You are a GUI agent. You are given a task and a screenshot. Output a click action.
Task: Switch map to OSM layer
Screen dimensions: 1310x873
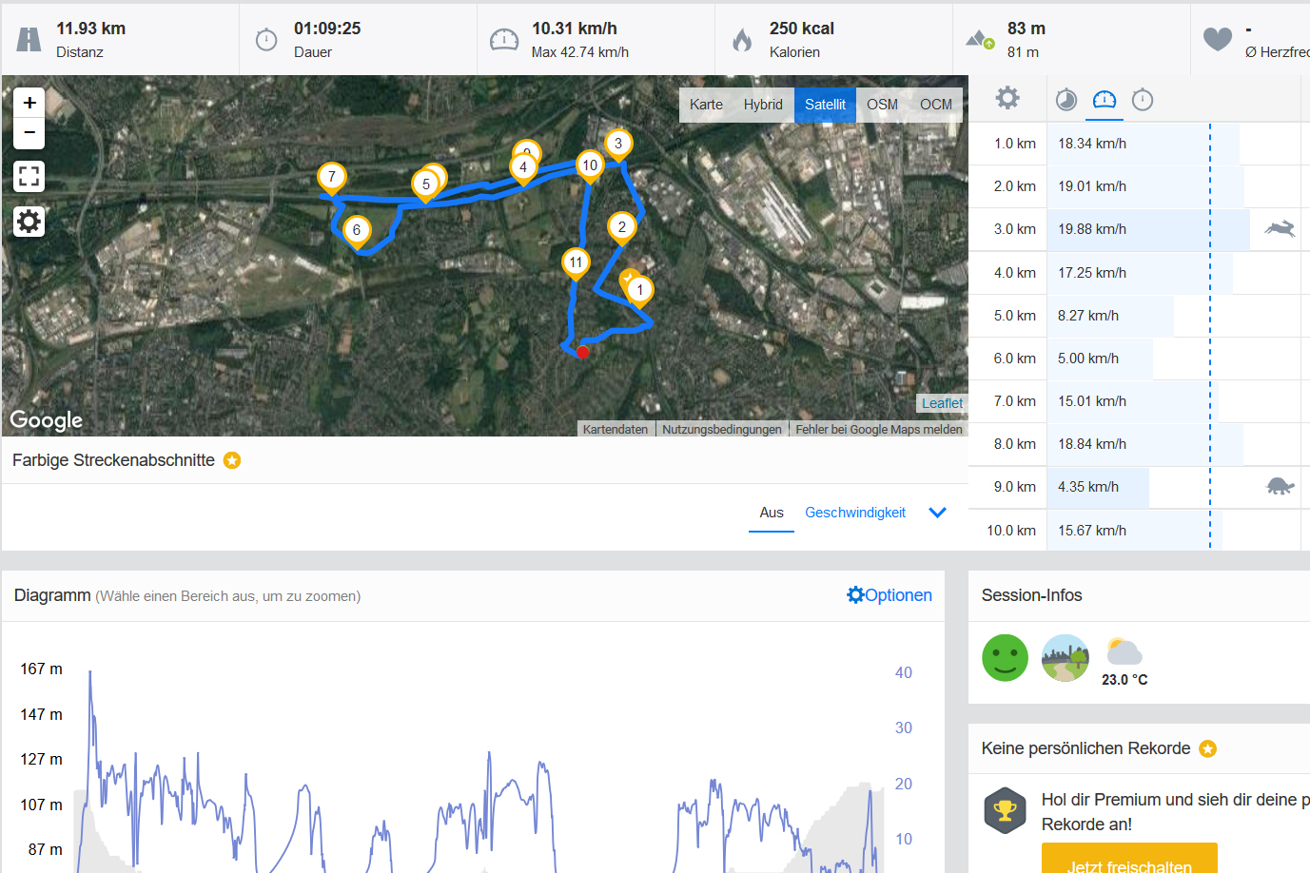(882, 105)
